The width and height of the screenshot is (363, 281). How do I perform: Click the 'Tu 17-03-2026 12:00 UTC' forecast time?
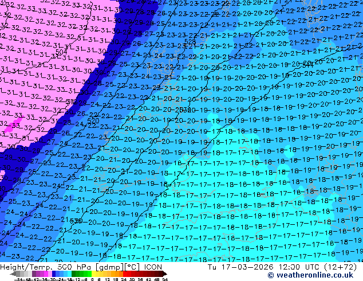pos(264,267)
